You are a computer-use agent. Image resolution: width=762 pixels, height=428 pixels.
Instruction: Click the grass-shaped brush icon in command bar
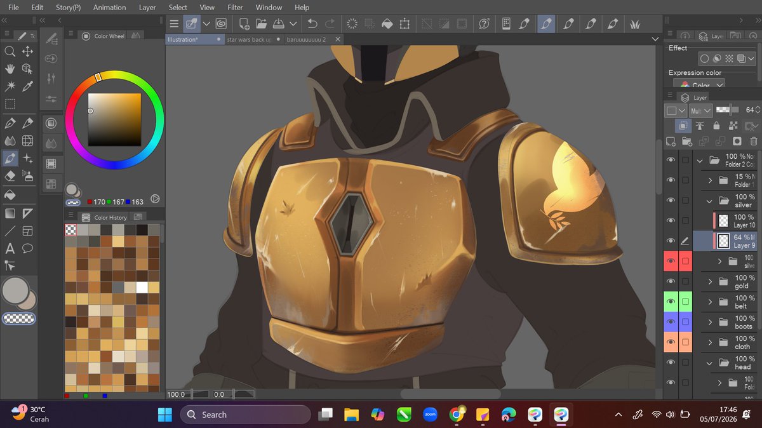634,24
